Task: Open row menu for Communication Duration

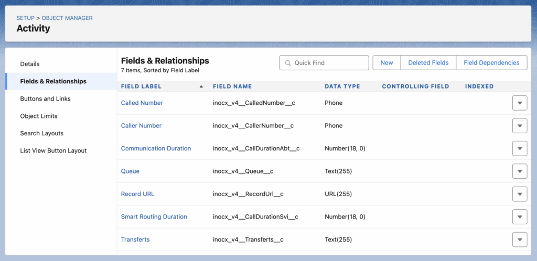Action: tap(519, 149)
